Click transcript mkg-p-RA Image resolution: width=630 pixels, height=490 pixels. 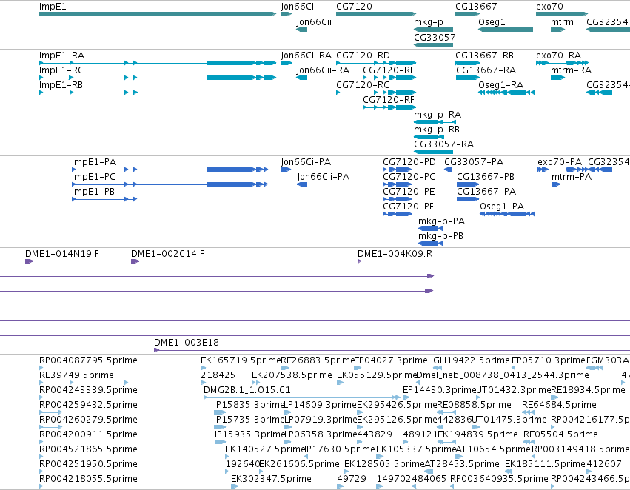tap(435, 121)
